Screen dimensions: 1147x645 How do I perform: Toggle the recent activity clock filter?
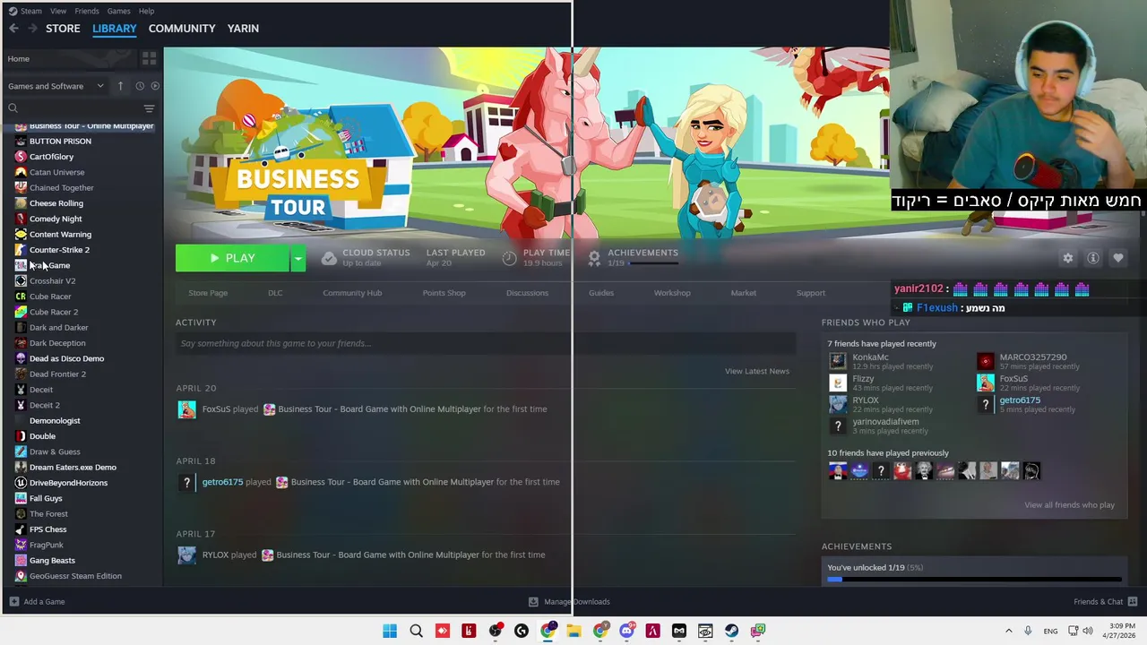coord(140,86)
